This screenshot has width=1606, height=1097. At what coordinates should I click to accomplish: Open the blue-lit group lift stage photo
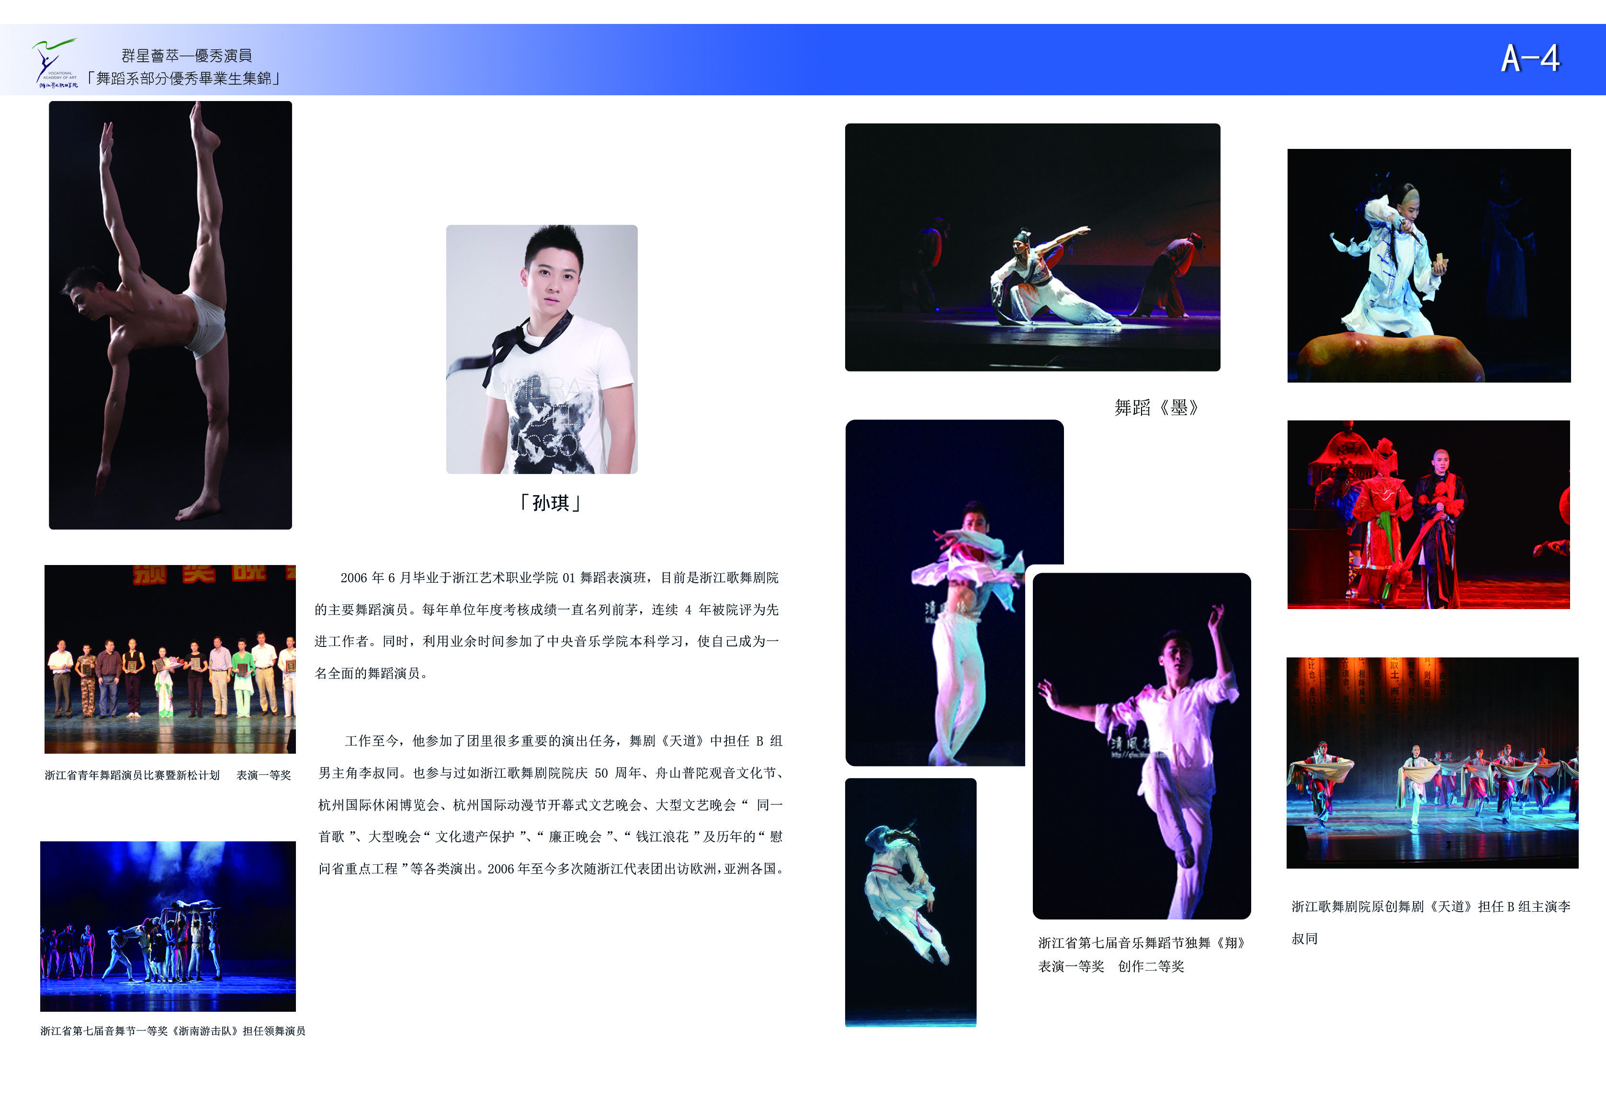coord(168,926)
